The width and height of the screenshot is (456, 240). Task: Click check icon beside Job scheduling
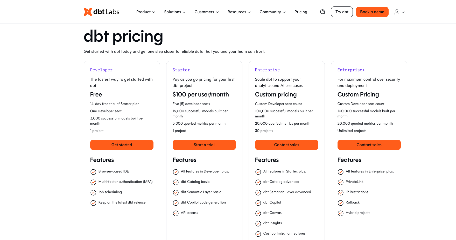[x=93, y=192]
